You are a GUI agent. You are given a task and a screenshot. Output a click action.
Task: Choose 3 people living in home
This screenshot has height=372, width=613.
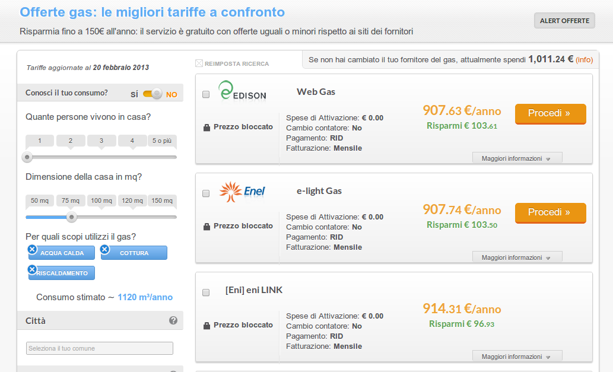tap(101, 141)
